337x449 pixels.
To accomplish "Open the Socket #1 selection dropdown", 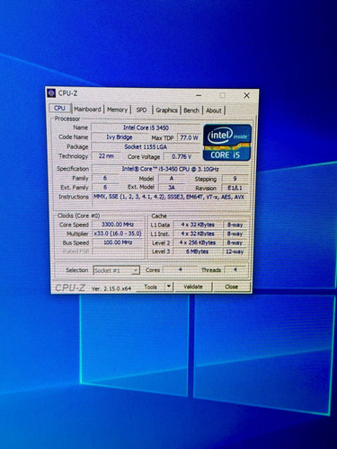I will click(x=116, y=270).
